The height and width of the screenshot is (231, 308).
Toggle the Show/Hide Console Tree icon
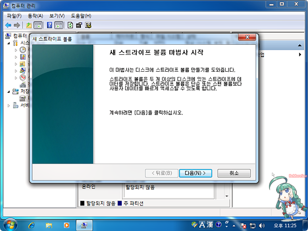click(x=38, y=25)
